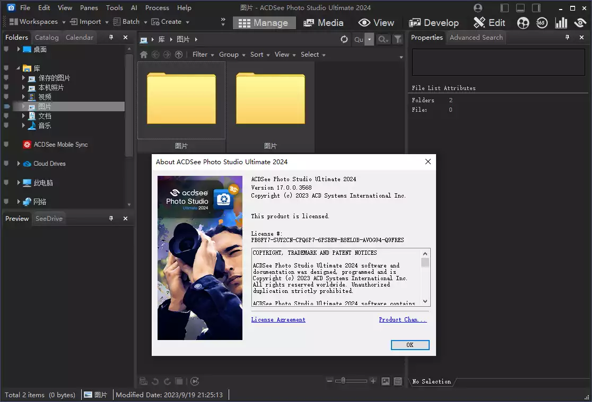Switch to Develop mode
The height and width of the screenshot is (402, 592).
(434, 23)
